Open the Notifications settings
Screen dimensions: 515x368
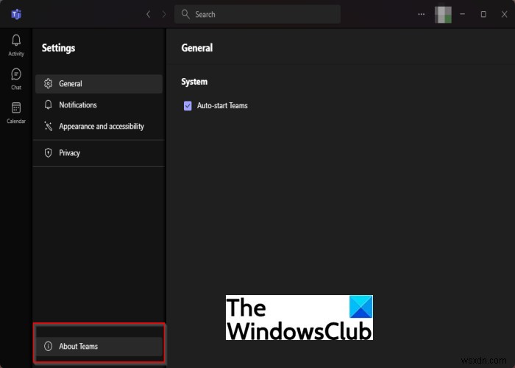99,105
